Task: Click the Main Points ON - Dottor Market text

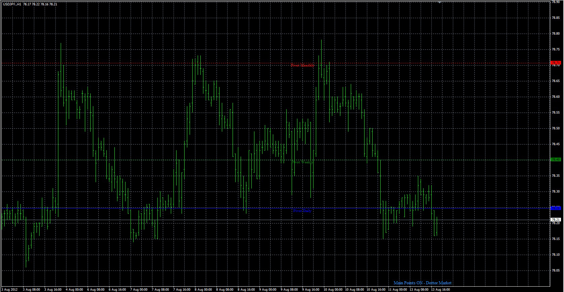Action: coord(422,283)
